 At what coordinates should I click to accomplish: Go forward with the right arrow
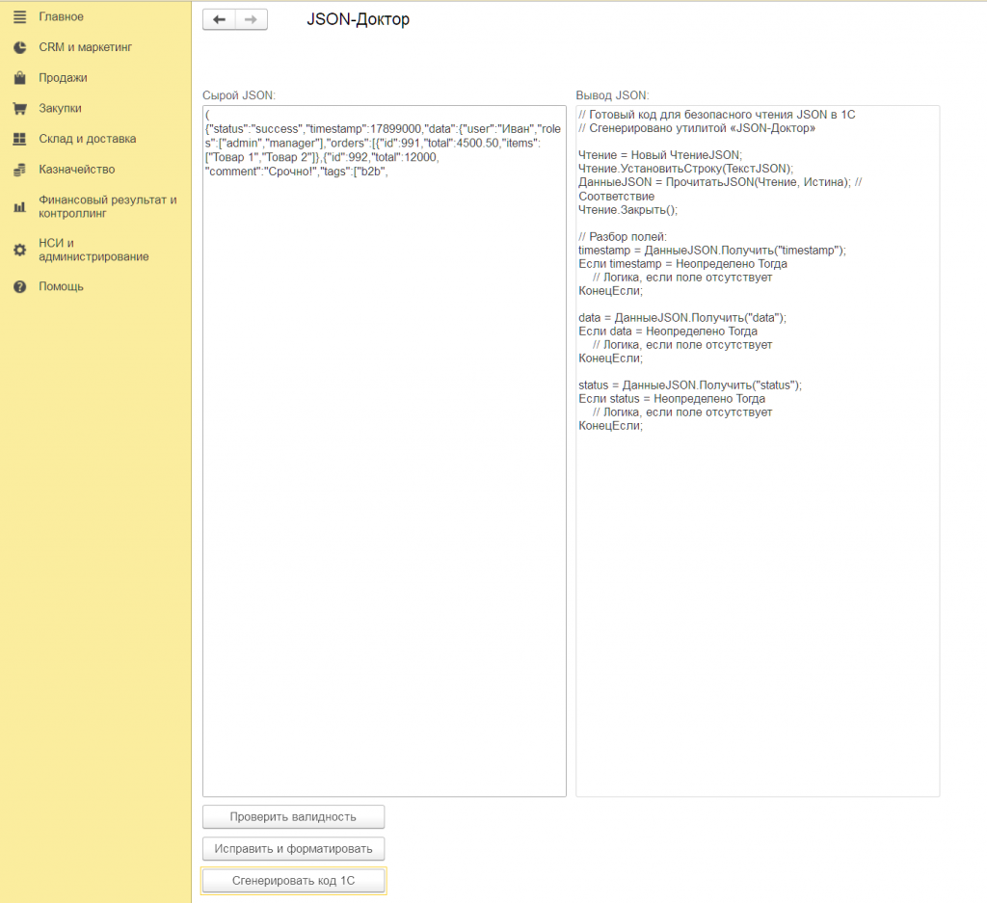point(252,19)
